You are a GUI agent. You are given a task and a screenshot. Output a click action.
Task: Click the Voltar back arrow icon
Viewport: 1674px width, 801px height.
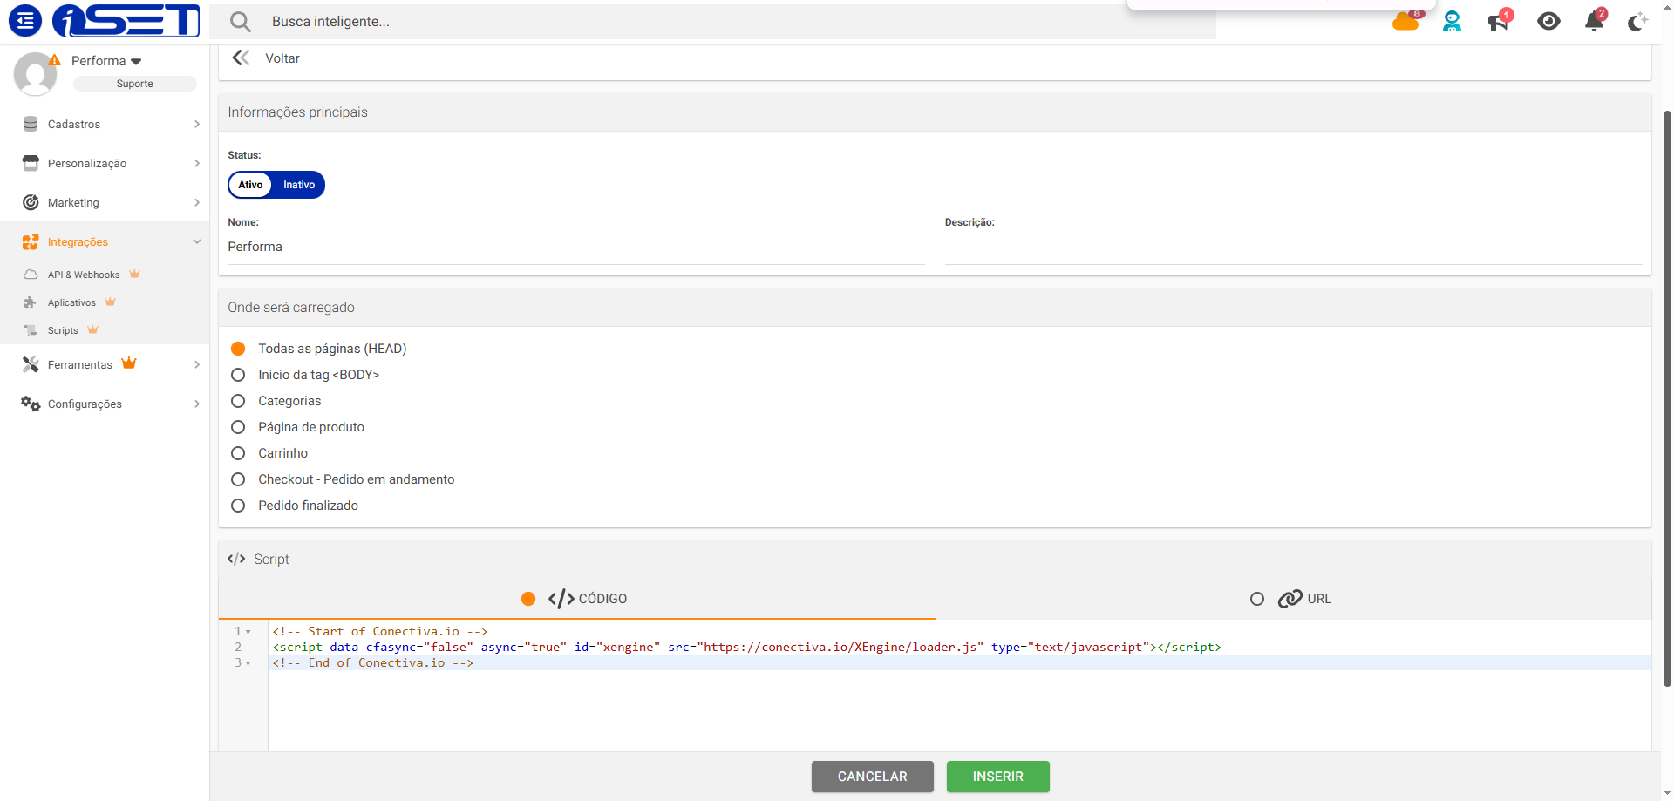242,58
